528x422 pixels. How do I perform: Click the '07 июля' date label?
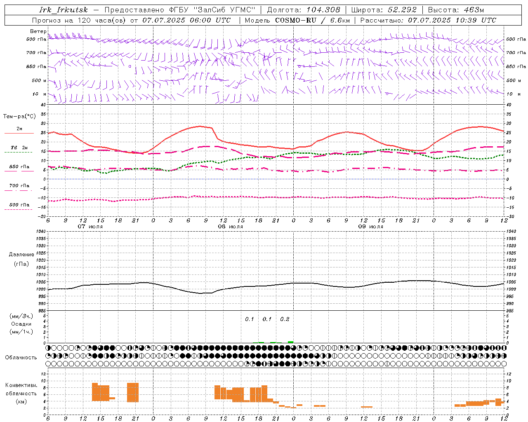[90, 227]
